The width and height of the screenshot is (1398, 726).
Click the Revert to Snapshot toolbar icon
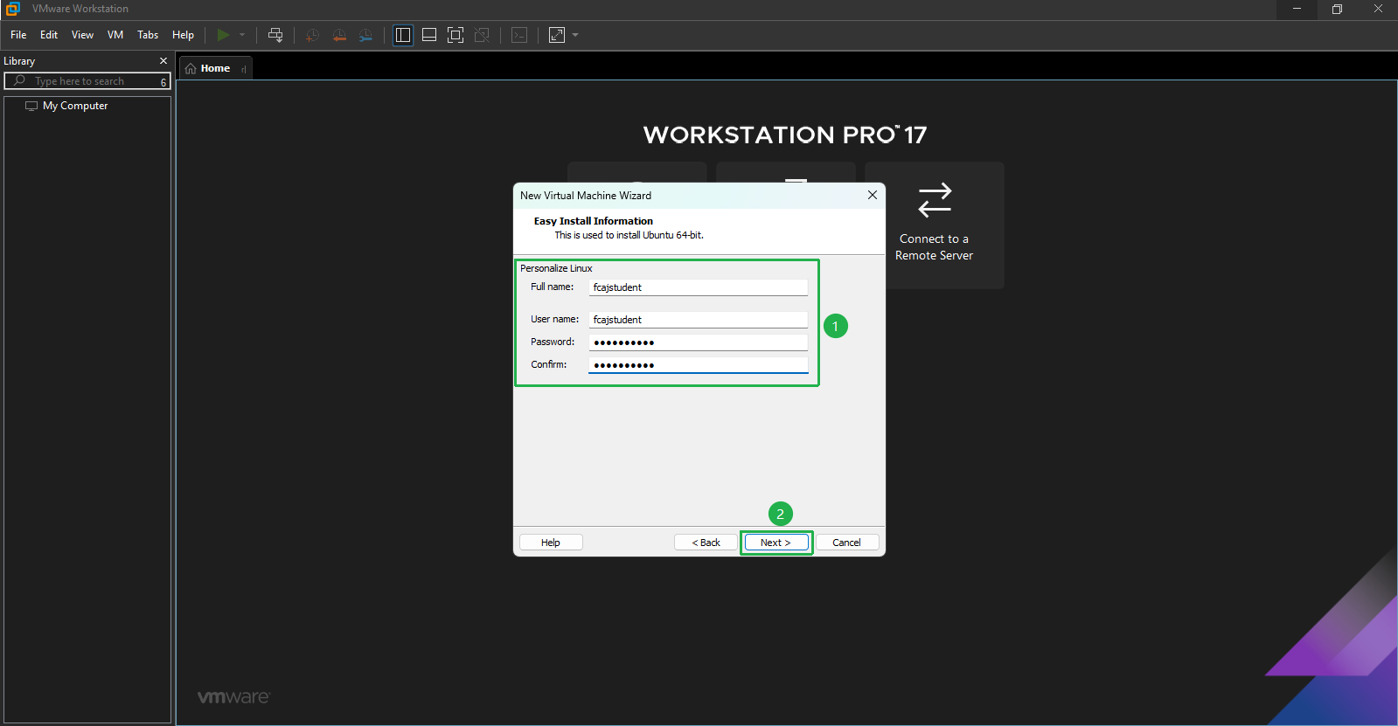click(339, 35)
